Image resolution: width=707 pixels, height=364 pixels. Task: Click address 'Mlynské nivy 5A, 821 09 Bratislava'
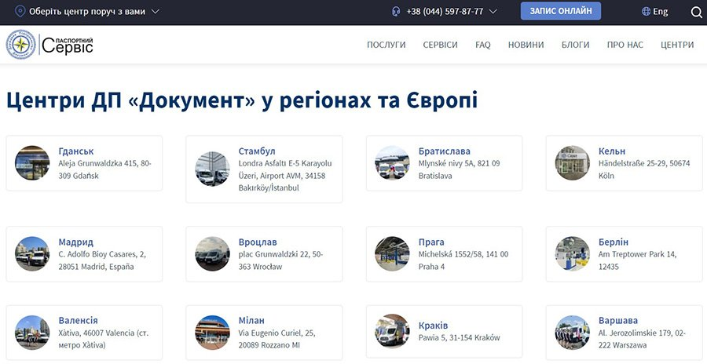[x=459, y=169]
